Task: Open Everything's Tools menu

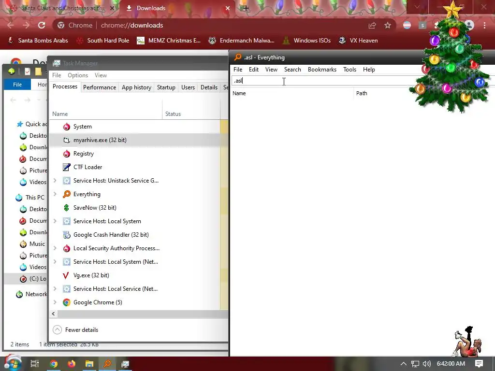Action: (x=349, y=70)
